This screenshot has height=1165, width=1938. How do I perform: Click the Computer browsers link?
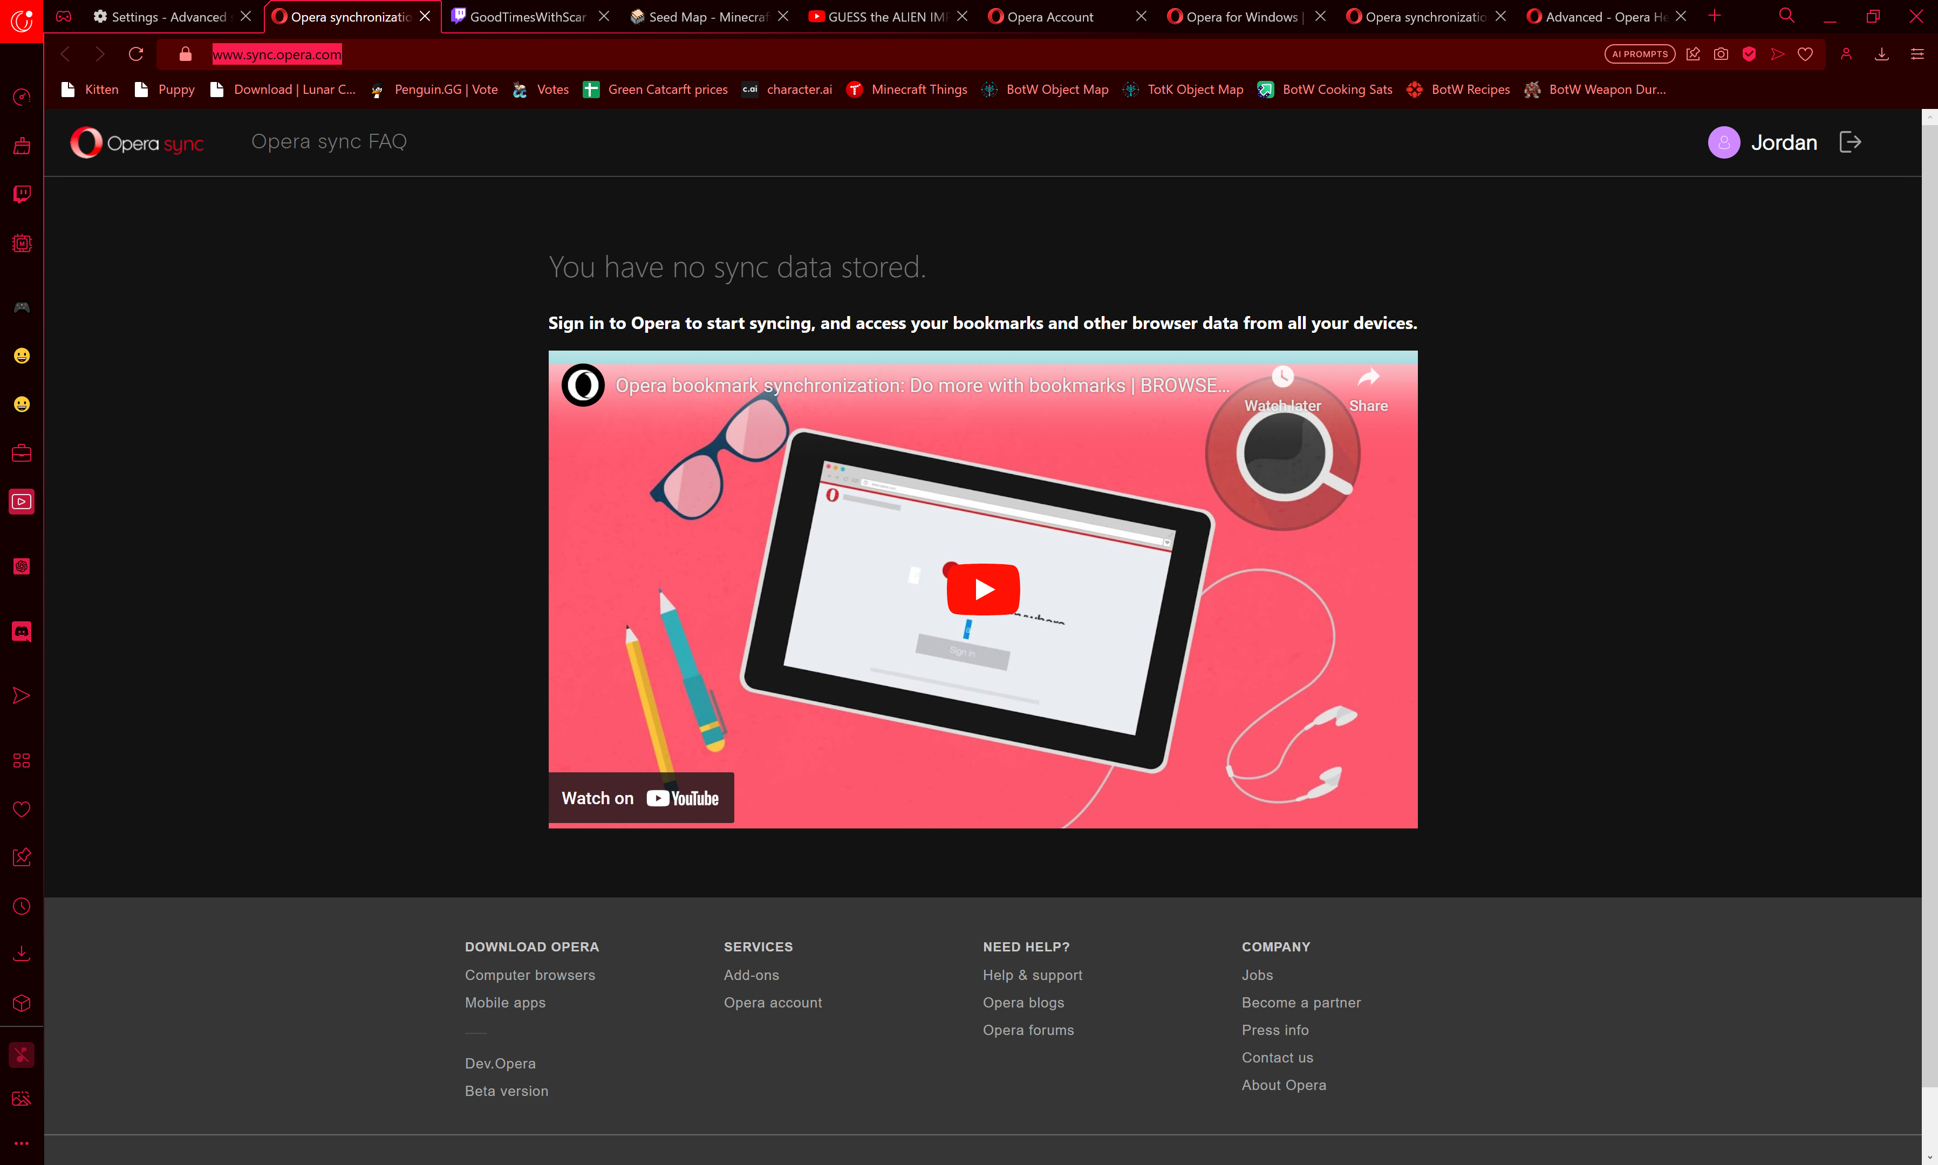click(530, 974)
